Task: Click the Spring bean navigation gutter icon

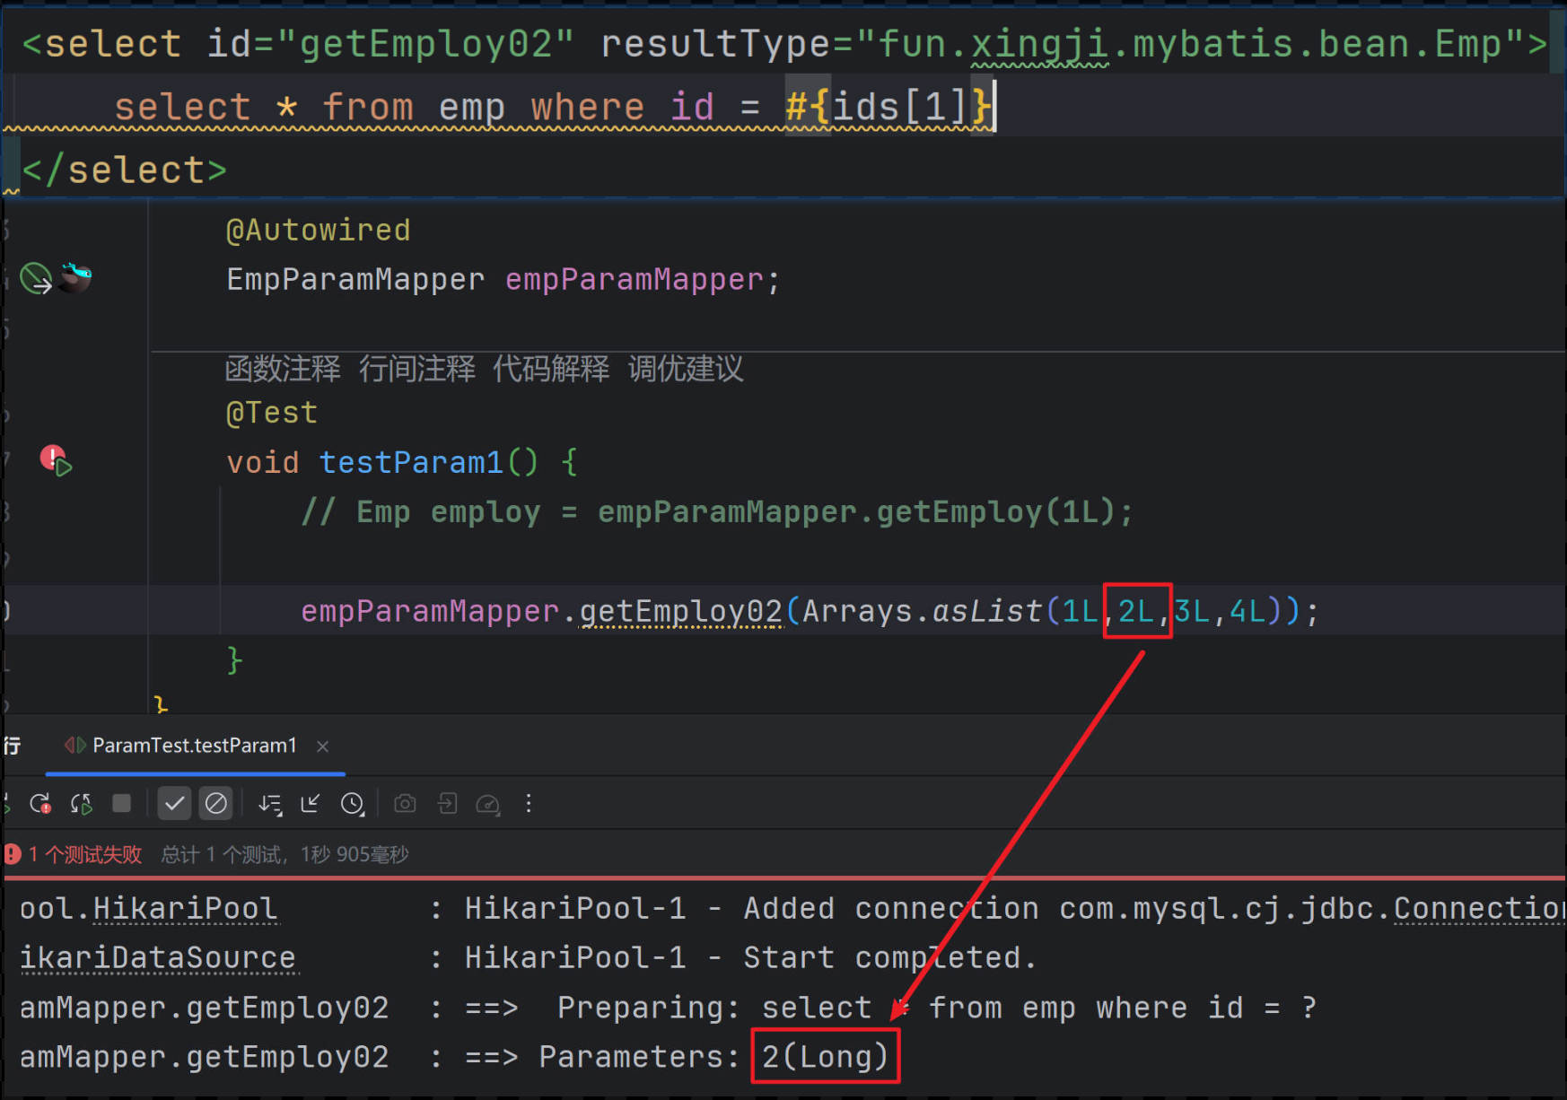Action: (36, 279)
